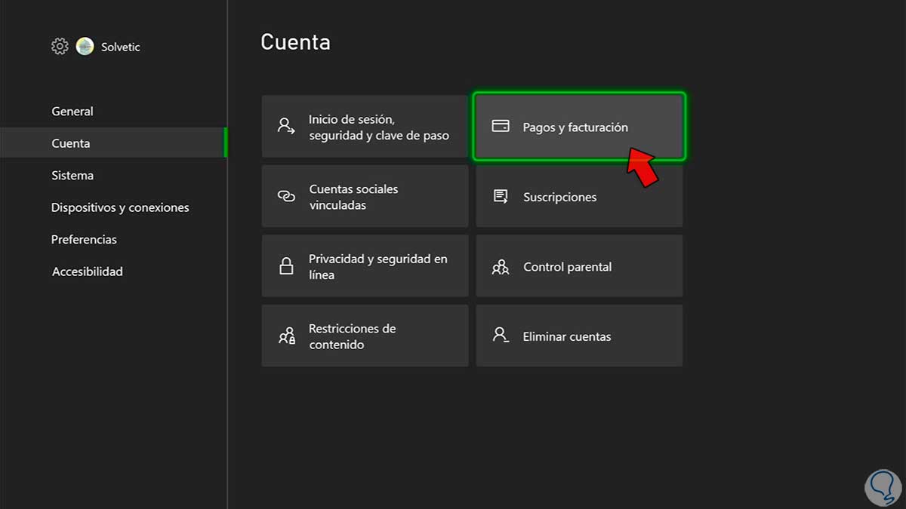Click the subscriptions list icon
Viewport: 906px width, 509px height.
pyautogui.click(x=500, y=196)
